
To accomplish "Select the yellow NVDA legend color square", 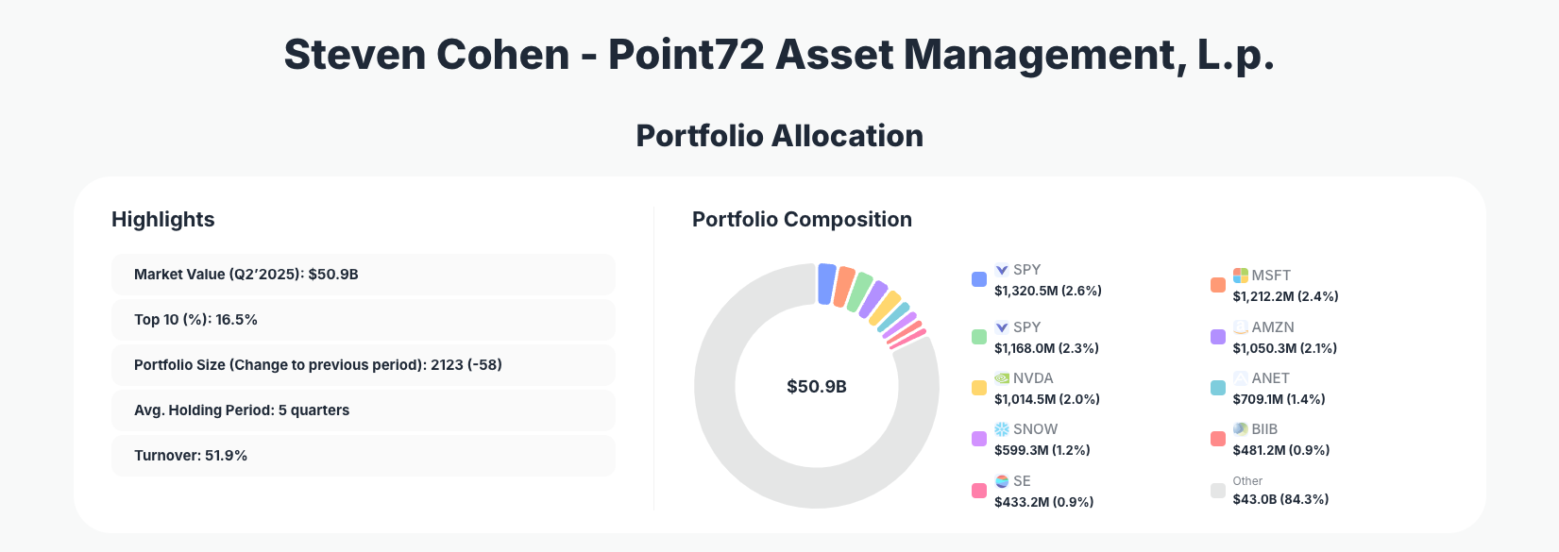I will click(979, 388).
